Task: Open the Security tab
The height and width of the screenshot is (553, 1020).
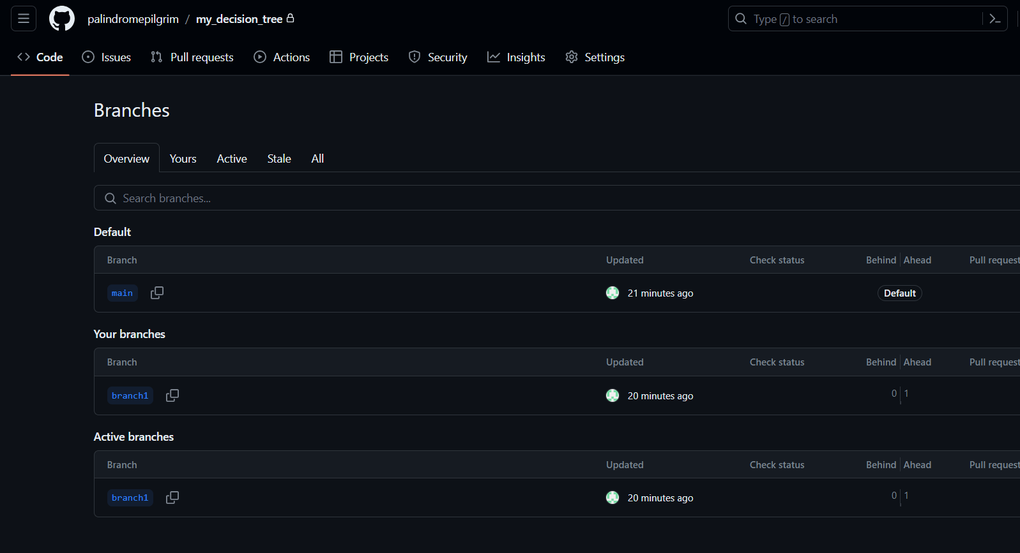Action: pos(438,57)
